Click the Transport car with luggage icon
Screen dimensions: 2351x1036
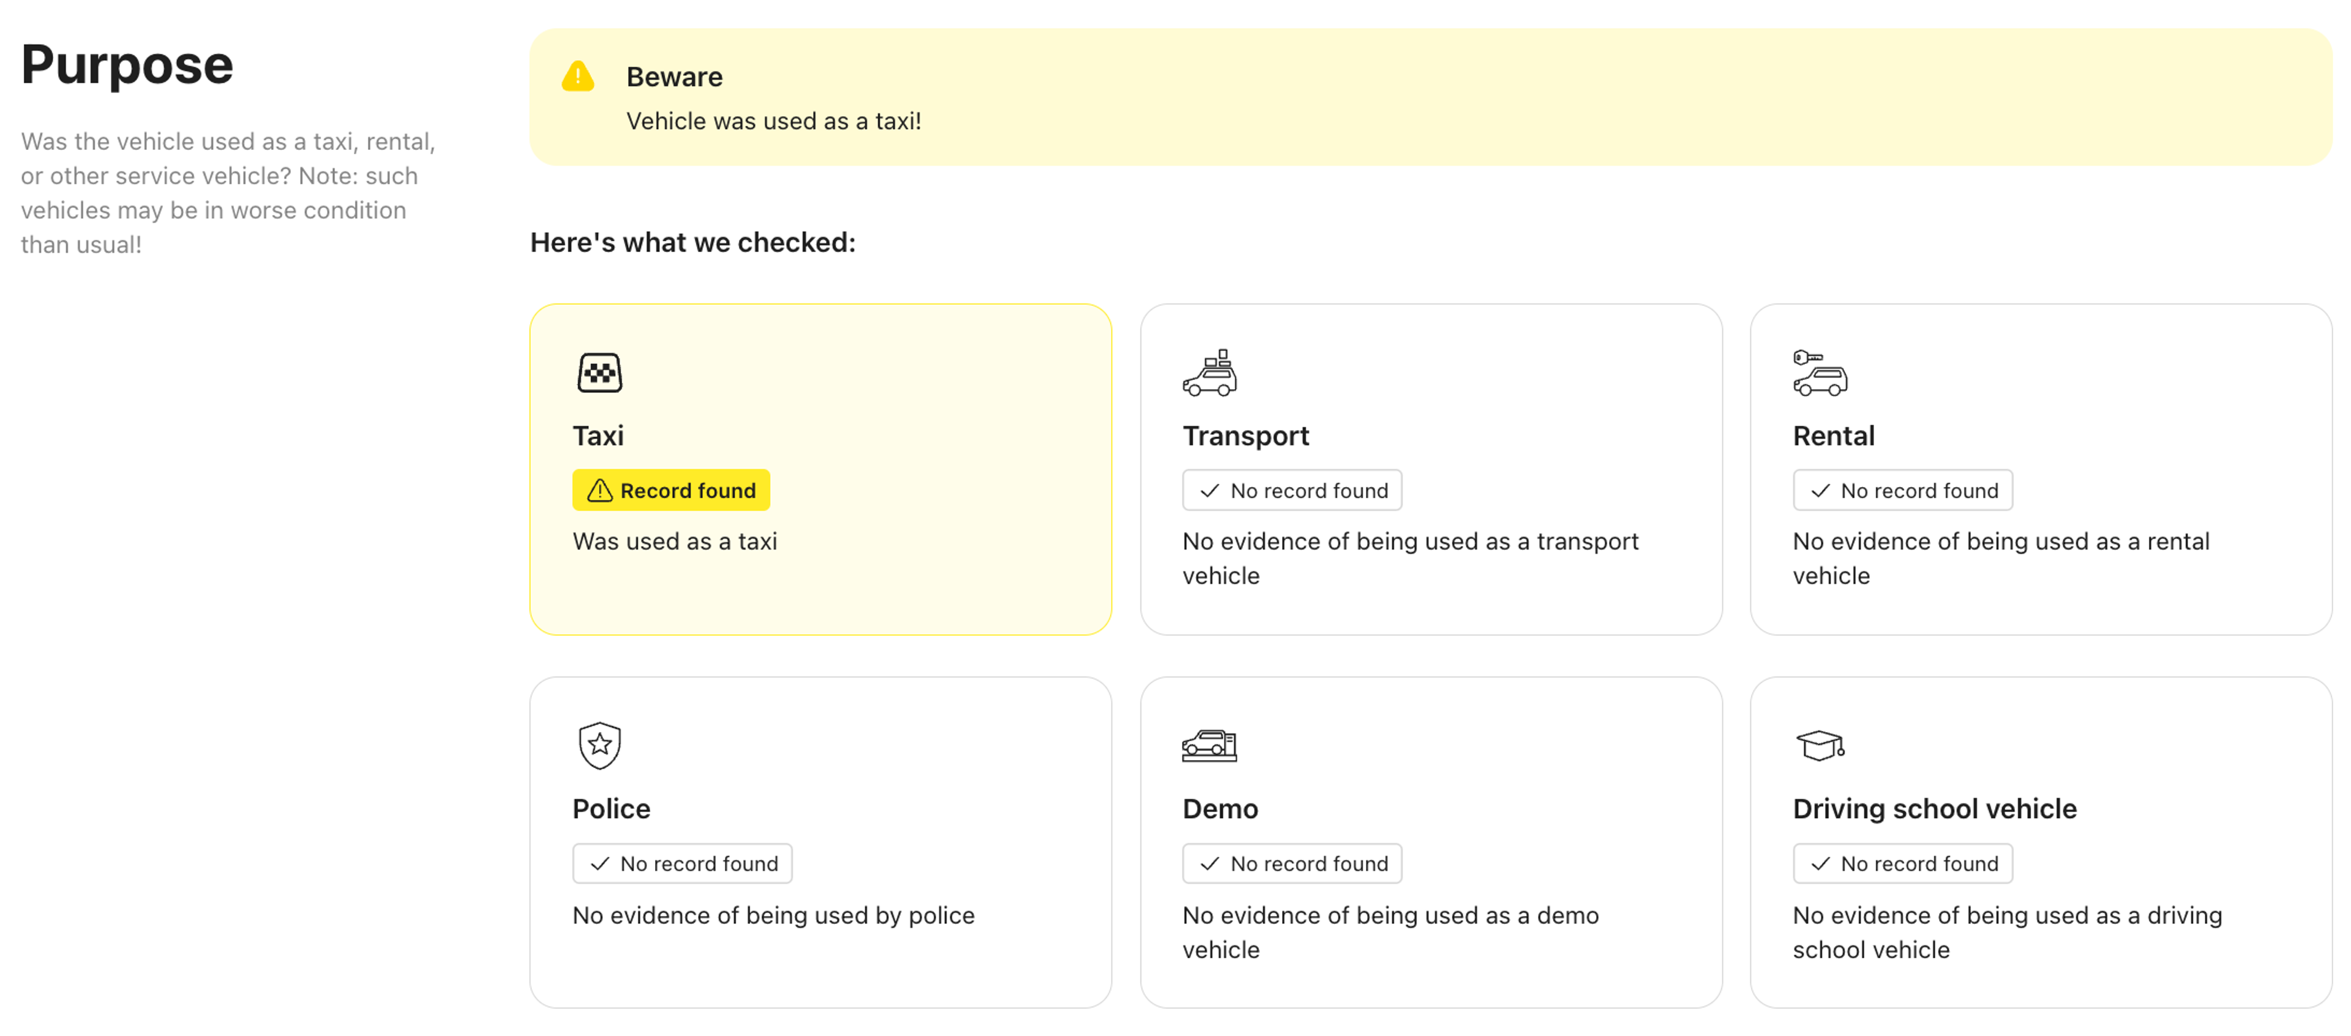click(x=1209, y=372)
